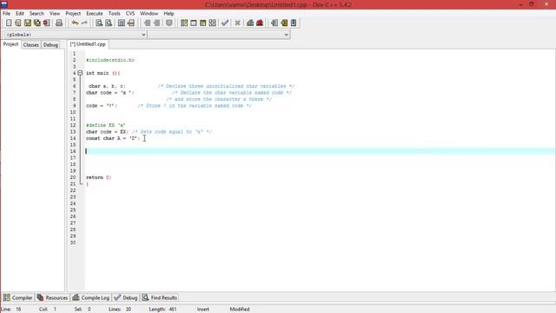
Task: Click the 'Insert' status bar entry
Action: pyautogui.click(x=203, y=310)
